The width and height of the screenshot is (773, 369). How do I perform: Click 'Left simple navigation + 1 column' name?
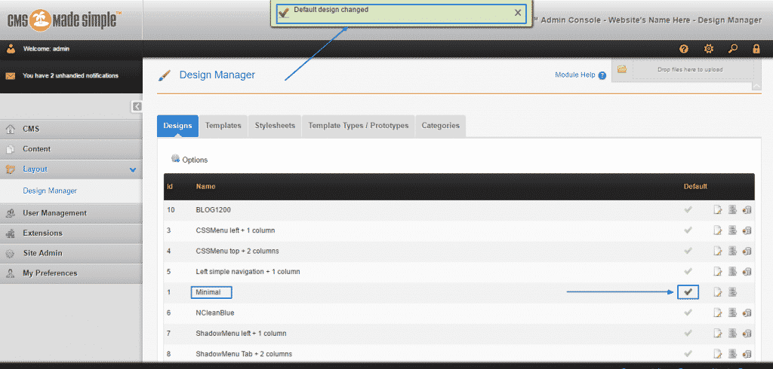248,272
